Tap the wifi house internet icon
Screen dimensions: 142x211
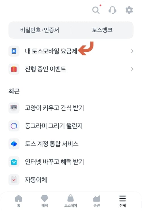click(x=14, y=162)
